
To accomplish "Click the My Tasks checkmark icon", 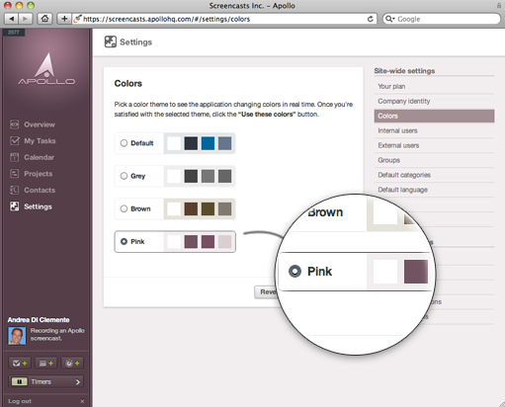I will click(x=15, y=140).
